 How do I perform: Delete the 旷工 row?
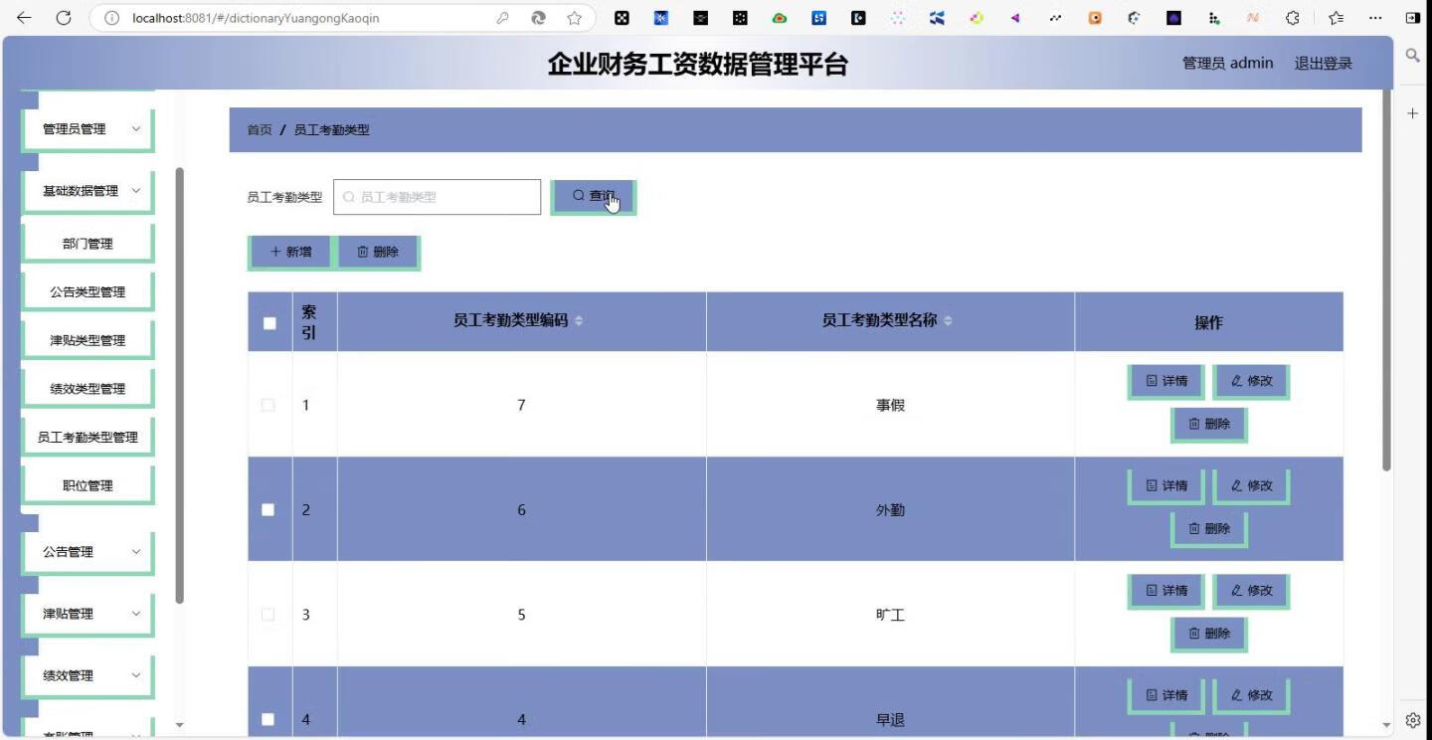pyautogui.click(x=1208, y=633)
